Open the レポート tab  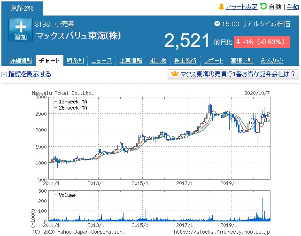214,61
